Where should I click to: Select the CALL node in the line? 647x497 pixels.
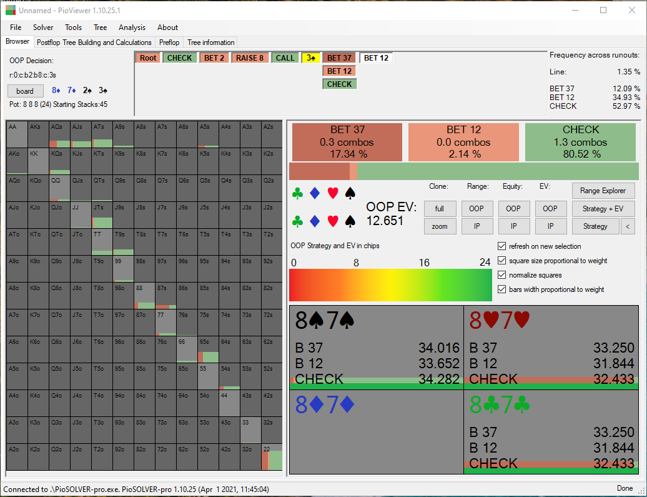point(285,58)
